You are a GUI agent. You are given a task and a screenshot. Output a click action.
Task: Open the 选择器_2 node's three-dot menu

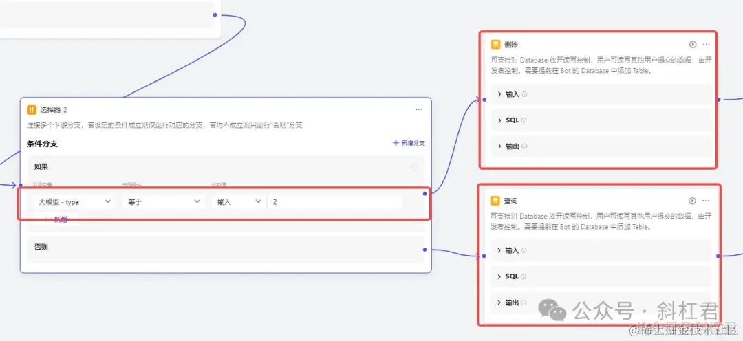(x=419, y=109)
